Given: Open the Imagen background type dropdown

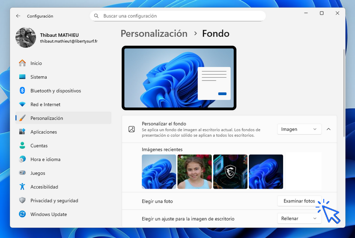Looking at the screenshot, I should 299,129.
